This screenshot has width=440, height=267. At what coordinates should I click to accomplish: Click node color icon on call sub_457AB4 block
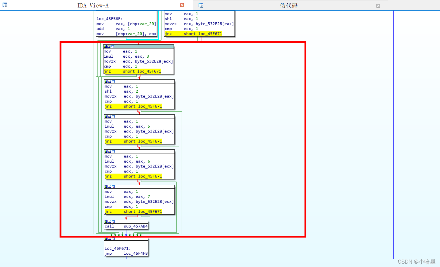coord(106,222)
